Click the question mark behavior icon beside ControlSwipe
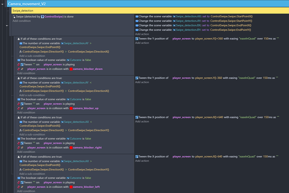The image size is (289, 193). click(x=43, y=17)
